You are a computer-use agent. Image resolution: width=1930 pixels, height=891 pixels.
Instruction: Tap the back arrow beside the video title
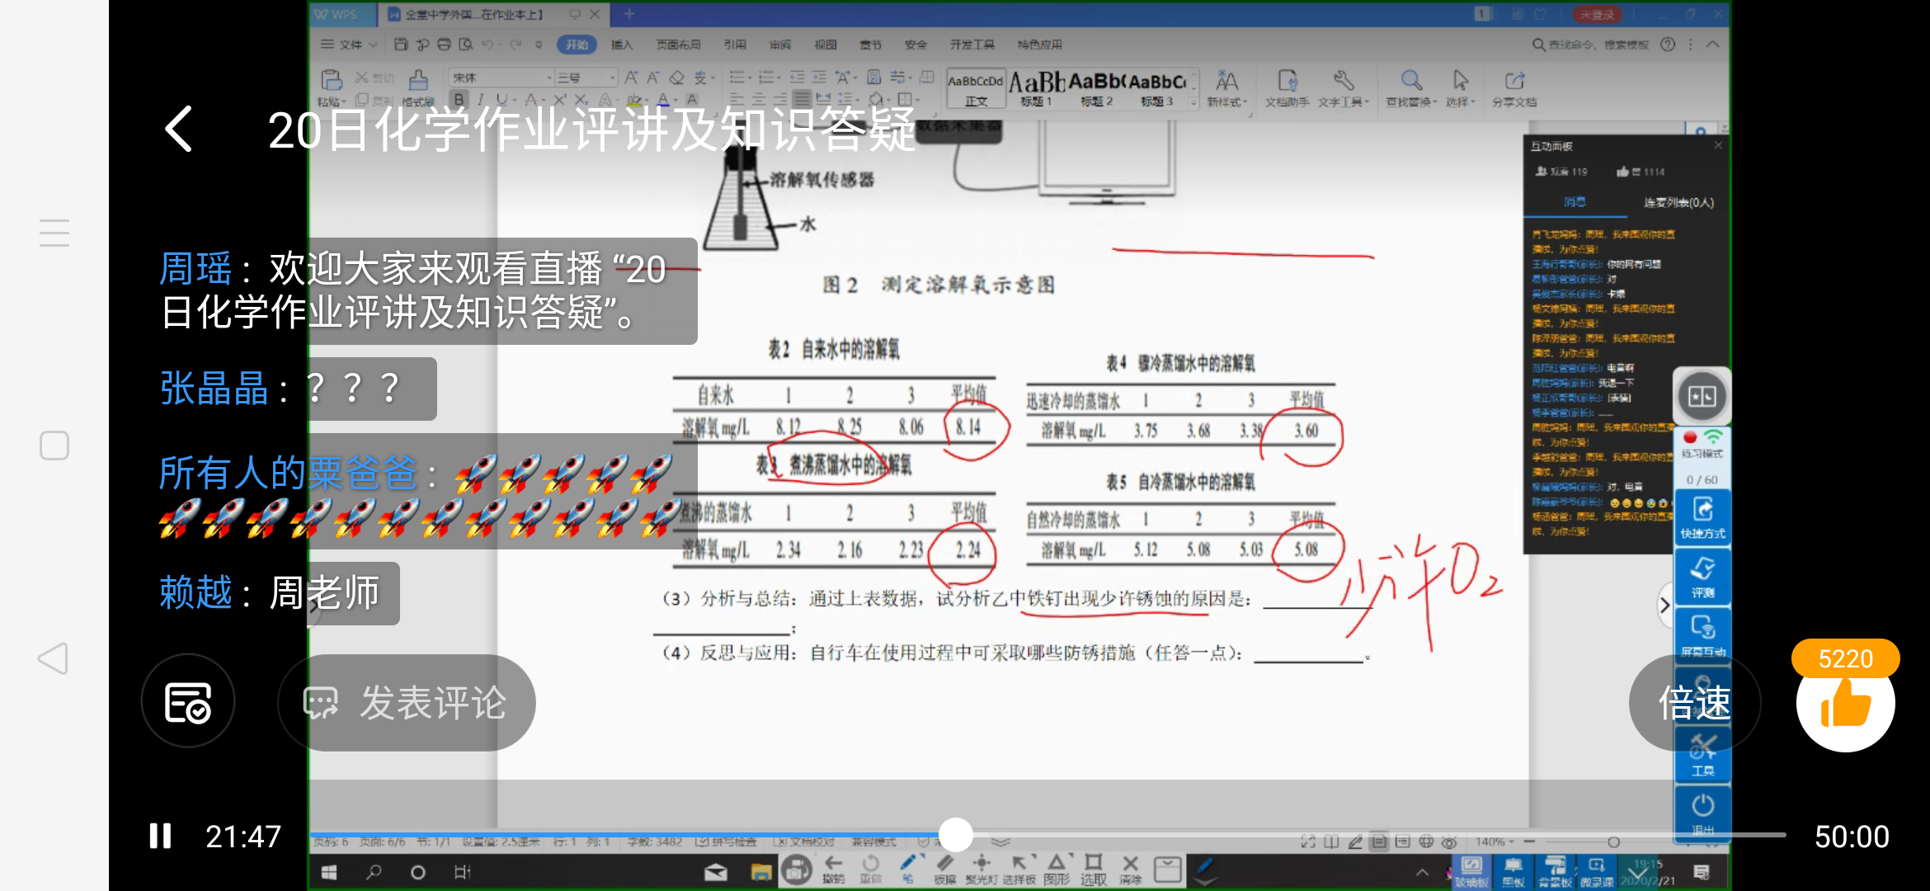point(179,129)
